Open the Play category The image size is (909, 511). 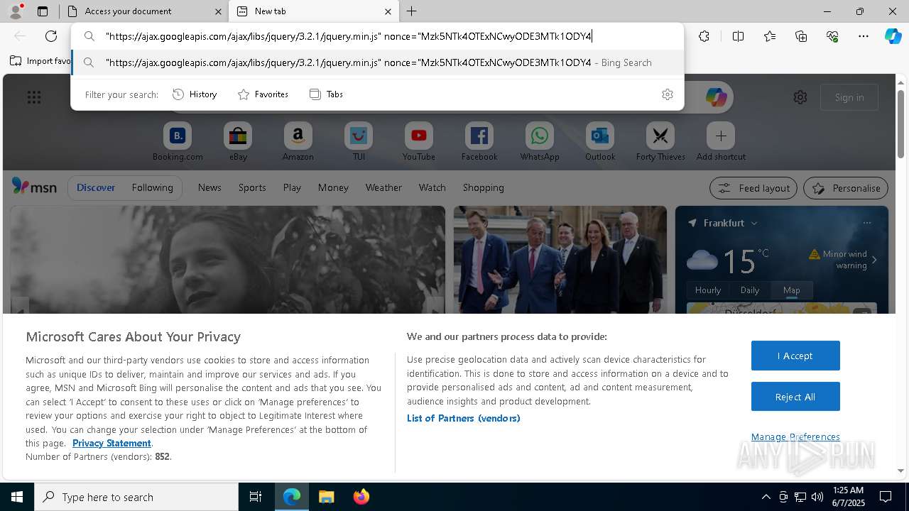click(292, 187)
